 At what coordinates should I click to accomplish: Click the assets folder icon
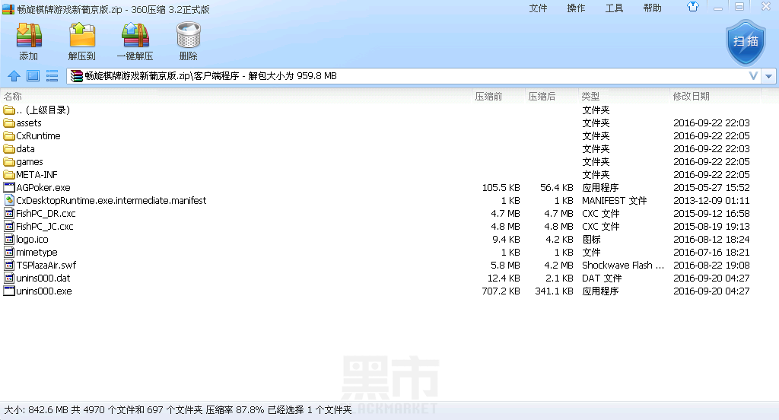tap(9, 123)
